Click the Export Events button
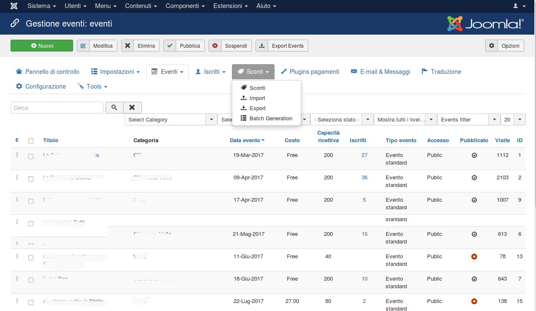The height and width of the screenshot is (311, 536). pos(282,46)
